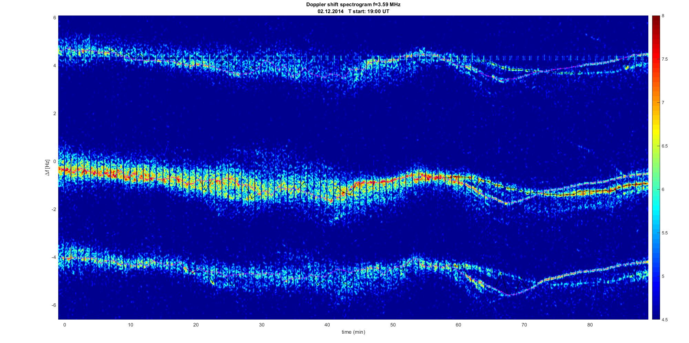Click the x-axis tick label '50'
The width and height of the screenshot is (689, 343).
tap(393, 325)
